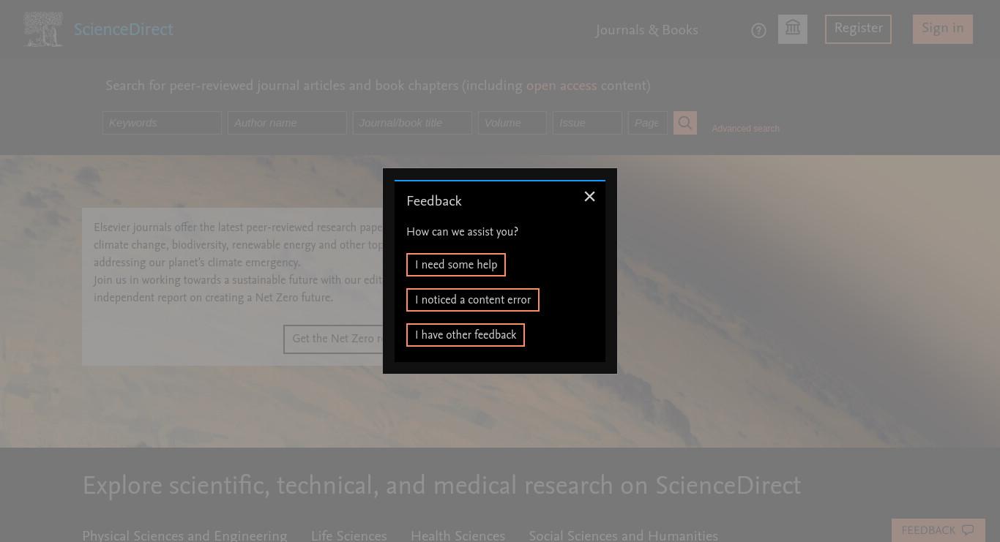Open ScienceDirect home link
Image resolution: width=1000 pixels, height=542 pixels.
[x=123, y=30]
